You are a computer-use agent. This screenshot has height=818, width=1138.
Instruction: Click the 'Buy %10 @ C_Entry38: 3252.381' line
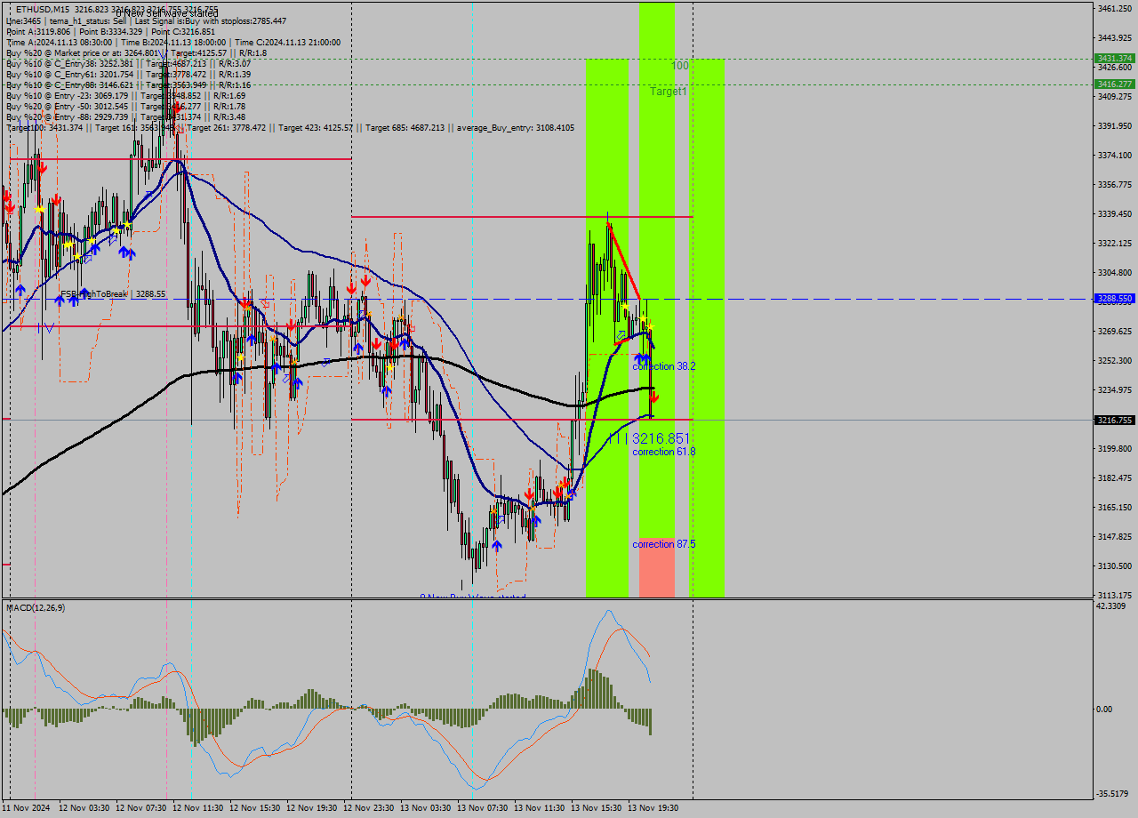pos(129,63)
